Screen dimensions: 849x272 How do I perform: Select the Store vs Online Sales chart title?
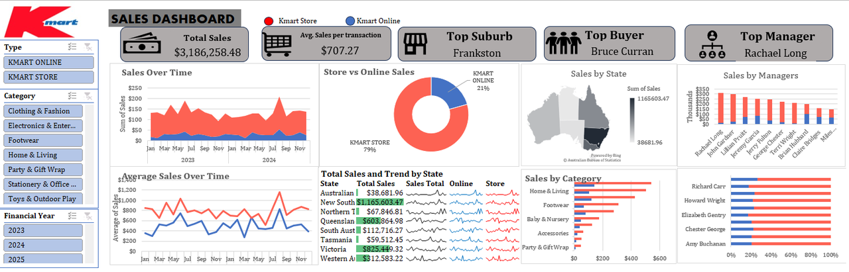(x=369, y=71)
